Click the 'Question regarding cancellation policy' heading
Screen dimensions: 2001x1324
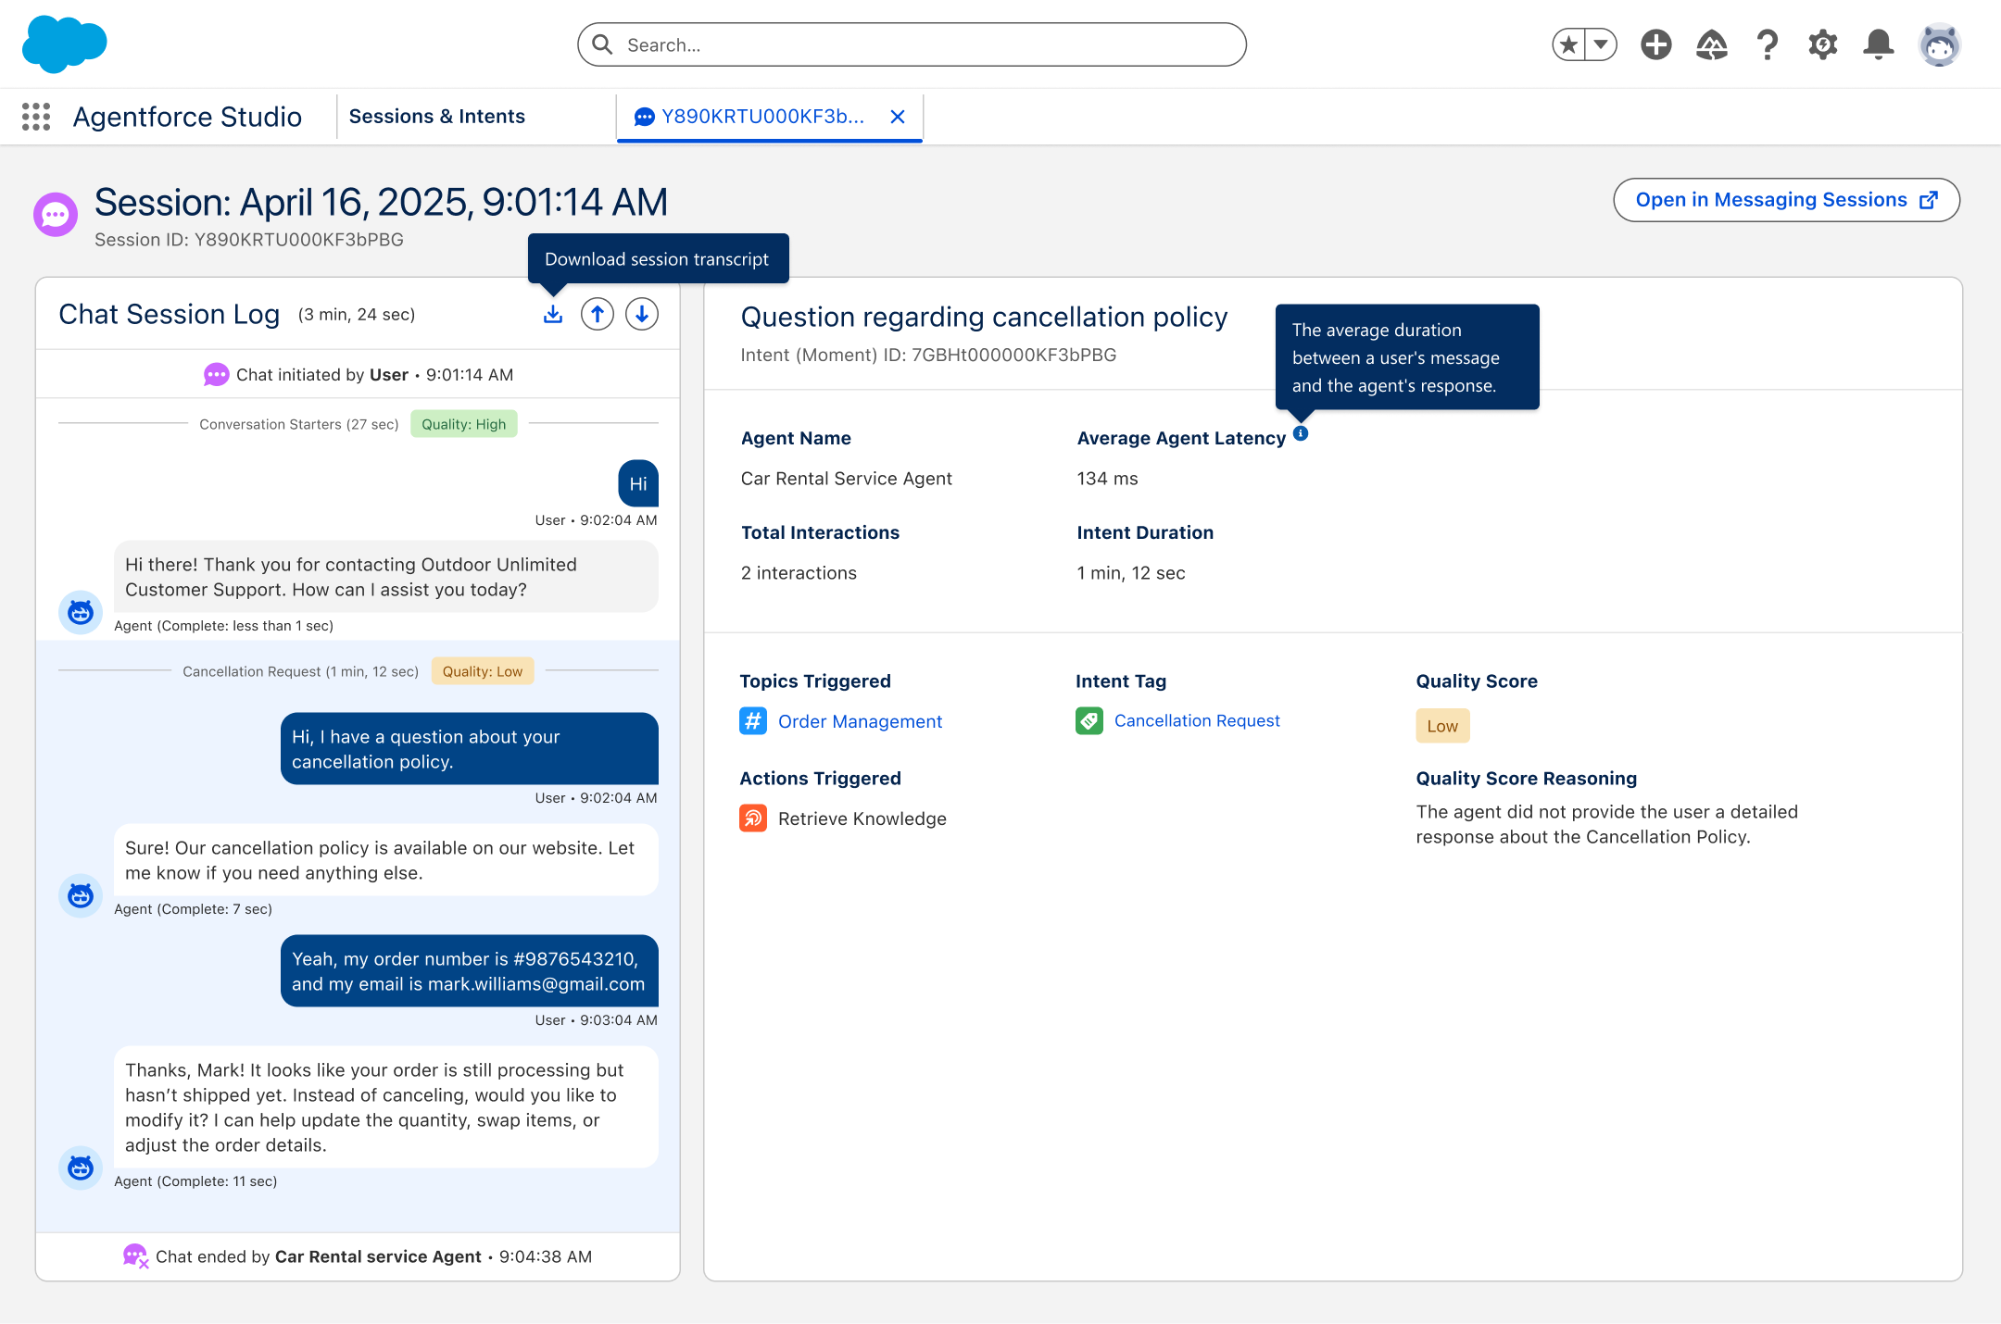tap(984, 317)
